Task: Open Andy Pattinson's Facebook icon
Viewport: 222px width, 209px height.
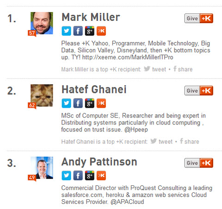Action: tap(78, 175)
